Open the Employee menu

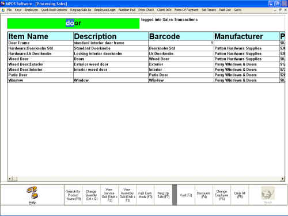(31, 10)
